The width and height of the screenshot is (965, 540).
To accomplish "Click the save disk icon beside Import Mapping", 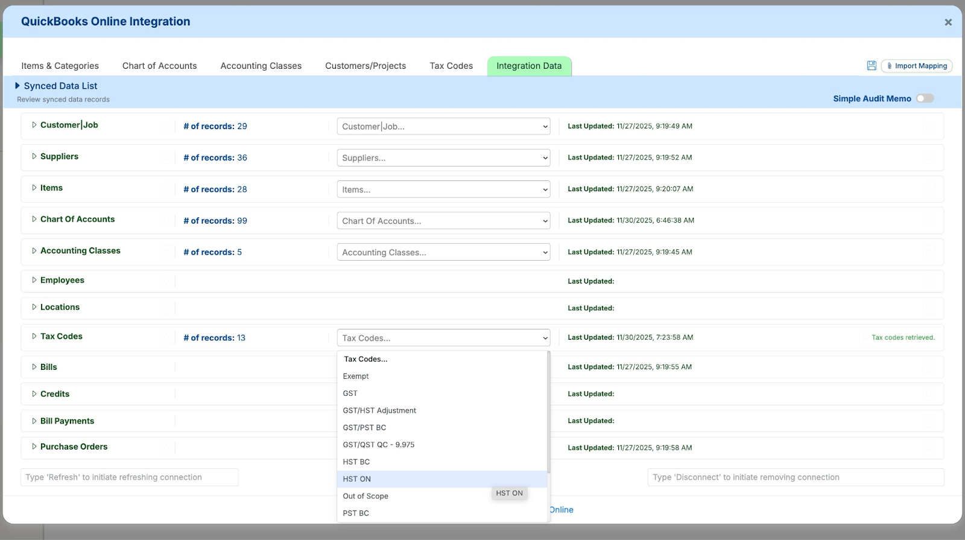I will (872, 66).
